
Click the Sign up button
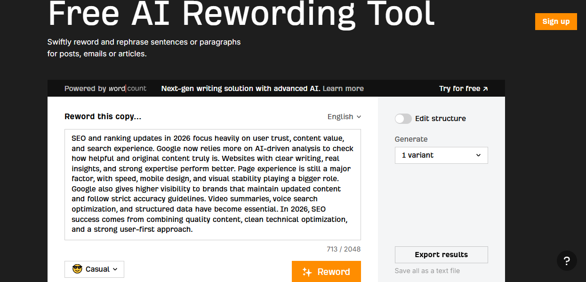point(555,22)
